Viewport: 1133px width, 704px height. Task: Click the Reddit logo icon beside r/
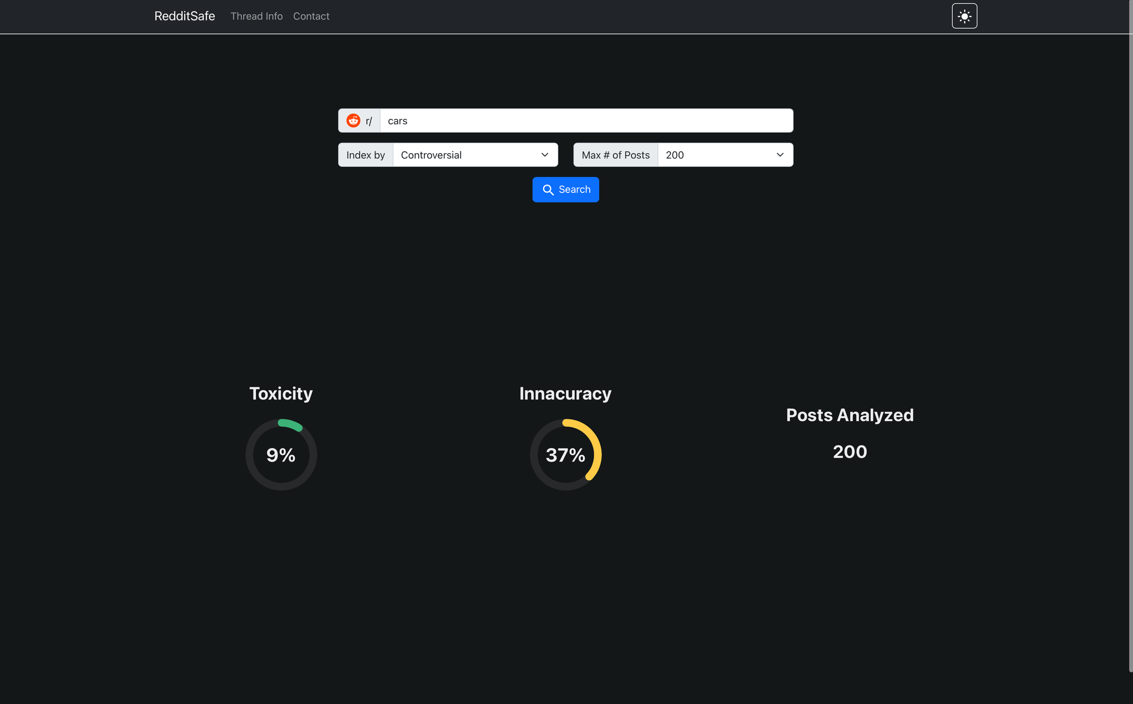tap(353, 120)
